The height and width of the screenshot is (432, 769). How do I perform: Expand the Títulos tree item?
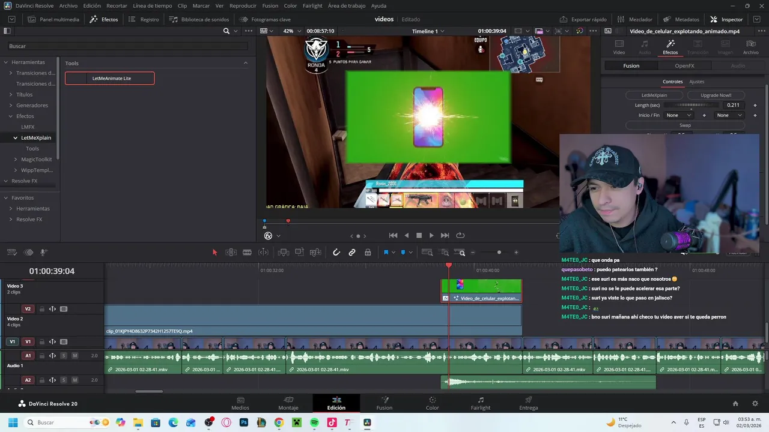click(11, 95)
